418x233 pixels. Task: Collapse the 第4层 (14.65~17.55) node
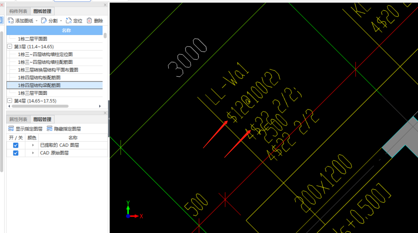pos(10,101)
